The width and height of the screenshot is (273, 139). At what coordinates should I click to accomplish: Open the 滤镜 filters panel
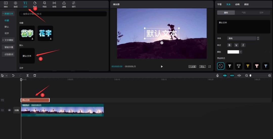click(64, 4)
